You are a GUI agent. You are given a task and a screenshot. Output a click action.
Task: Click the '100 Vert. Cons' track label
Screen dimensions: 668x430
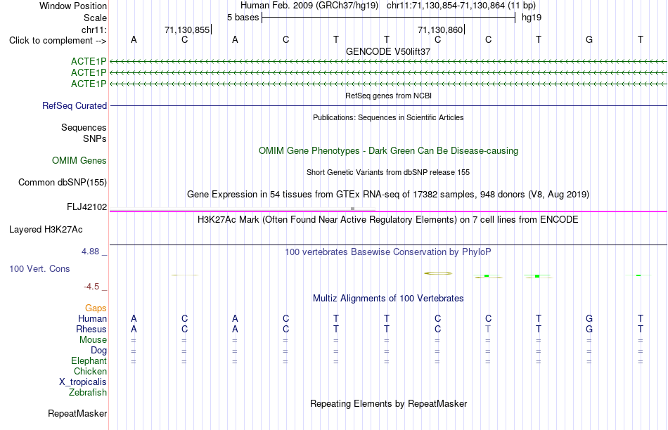39,268
